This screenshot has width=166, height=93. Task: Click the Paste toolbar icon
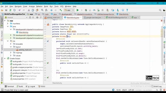37,10
